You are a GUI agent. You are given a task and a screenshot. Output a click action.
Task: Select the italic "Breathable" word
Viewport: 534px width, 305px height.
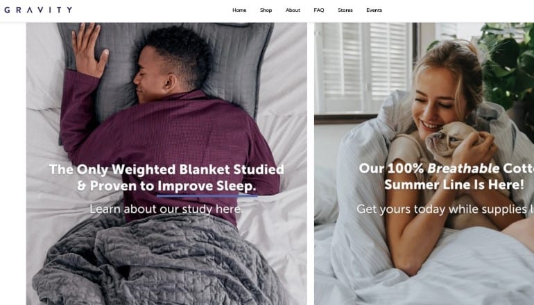point(463,168)
